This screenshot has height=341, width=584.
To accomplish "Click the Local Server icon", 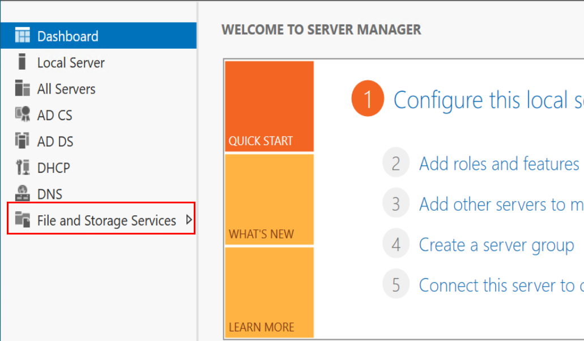I will [x=22, y=62].
